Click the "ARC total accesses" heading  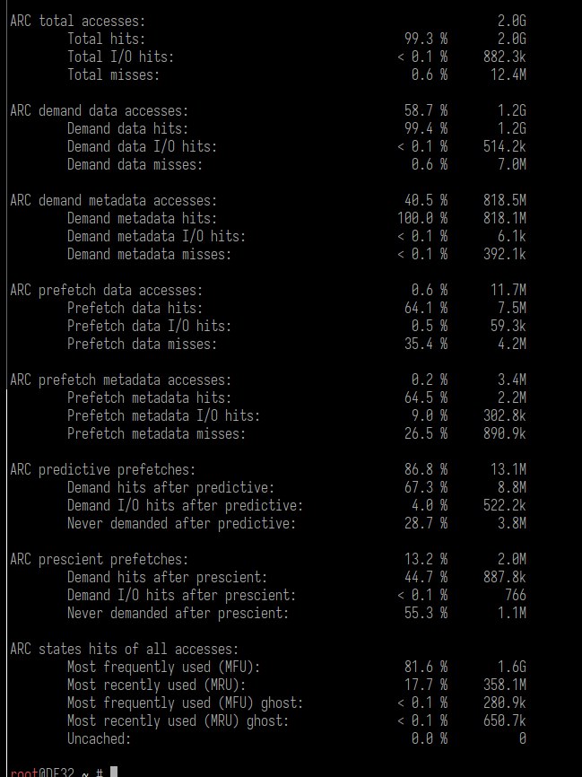click(77, 21)
